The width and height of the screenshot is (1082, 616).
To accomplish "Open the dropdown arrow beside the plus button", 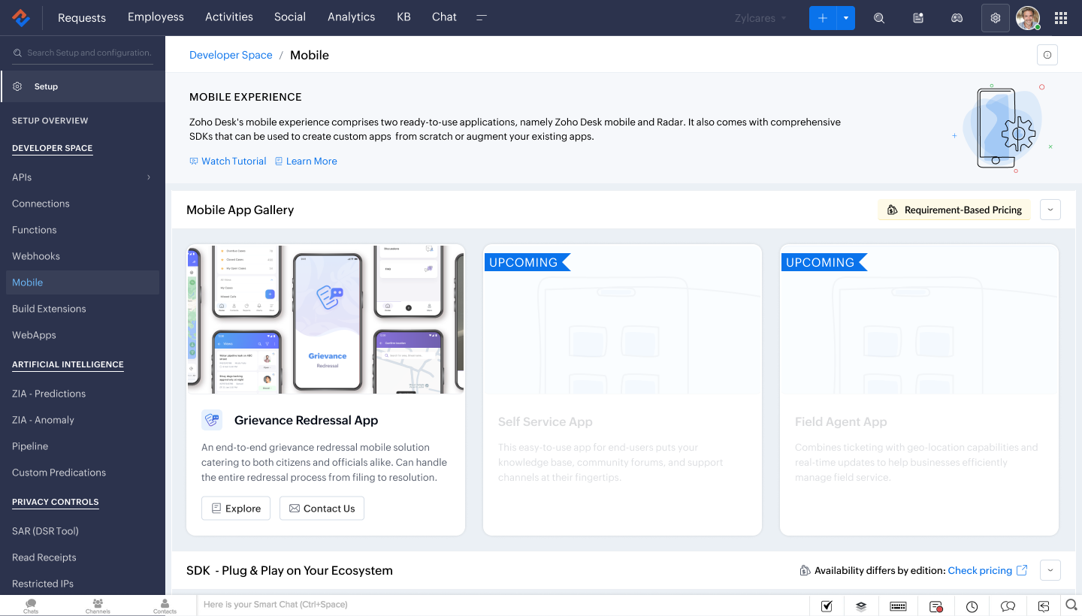I will 846,18.
